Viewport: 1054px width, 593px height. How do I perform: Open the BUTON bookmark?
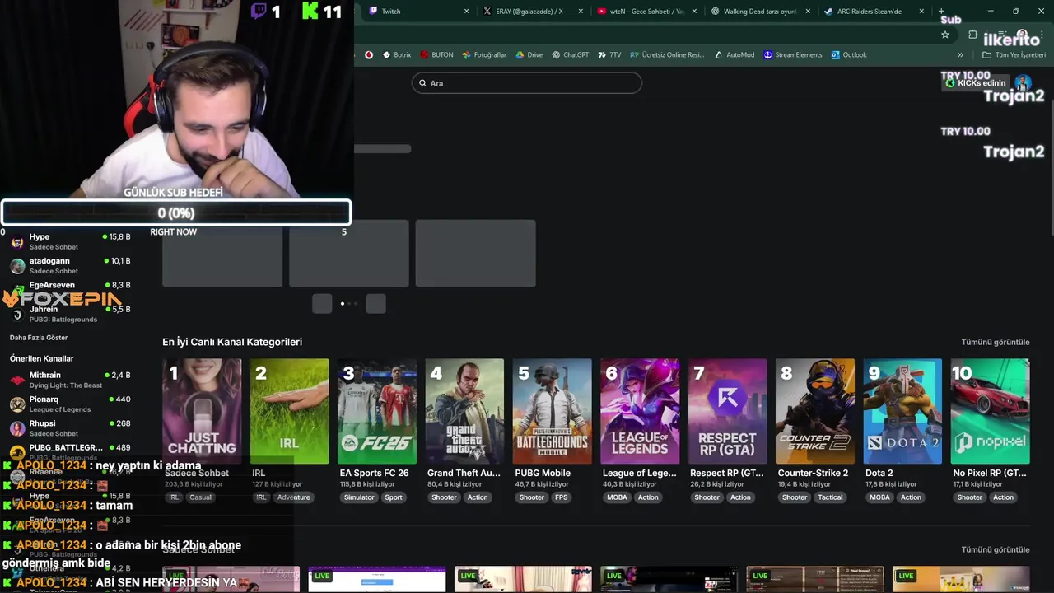coord(436,55)
